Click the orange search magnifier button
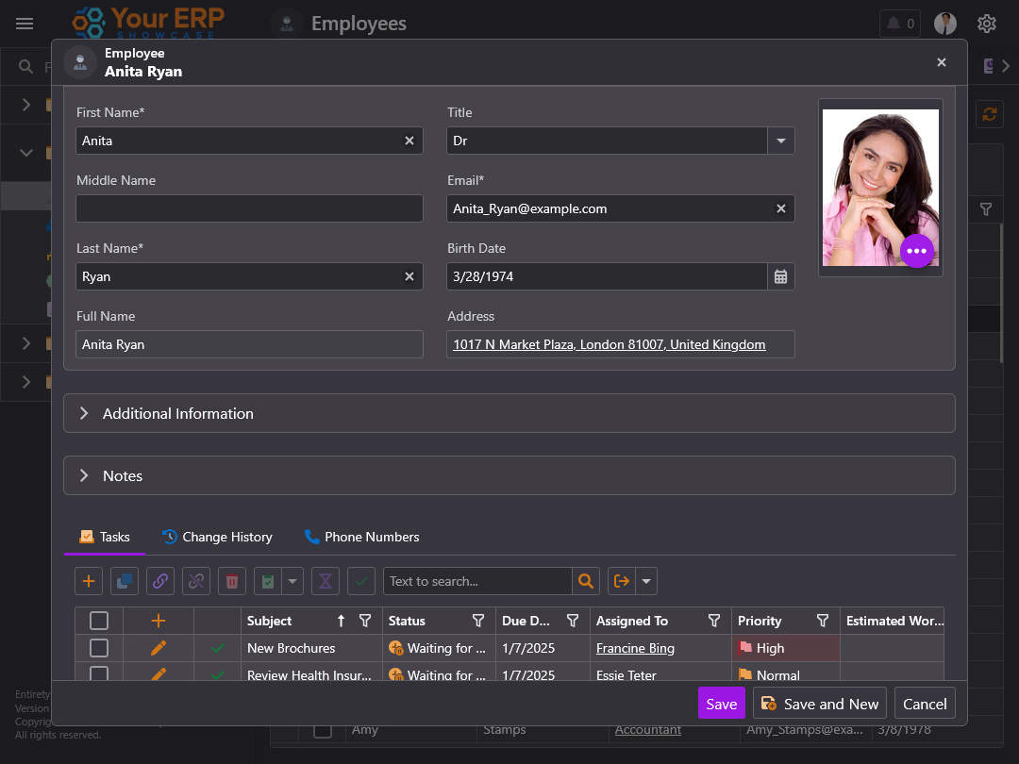The image size is (1019, 764). click(x=586, y=581)
